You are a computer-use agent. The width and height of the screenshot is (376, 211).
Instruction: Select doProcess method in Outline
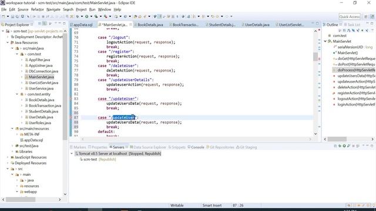pos(354,70)
